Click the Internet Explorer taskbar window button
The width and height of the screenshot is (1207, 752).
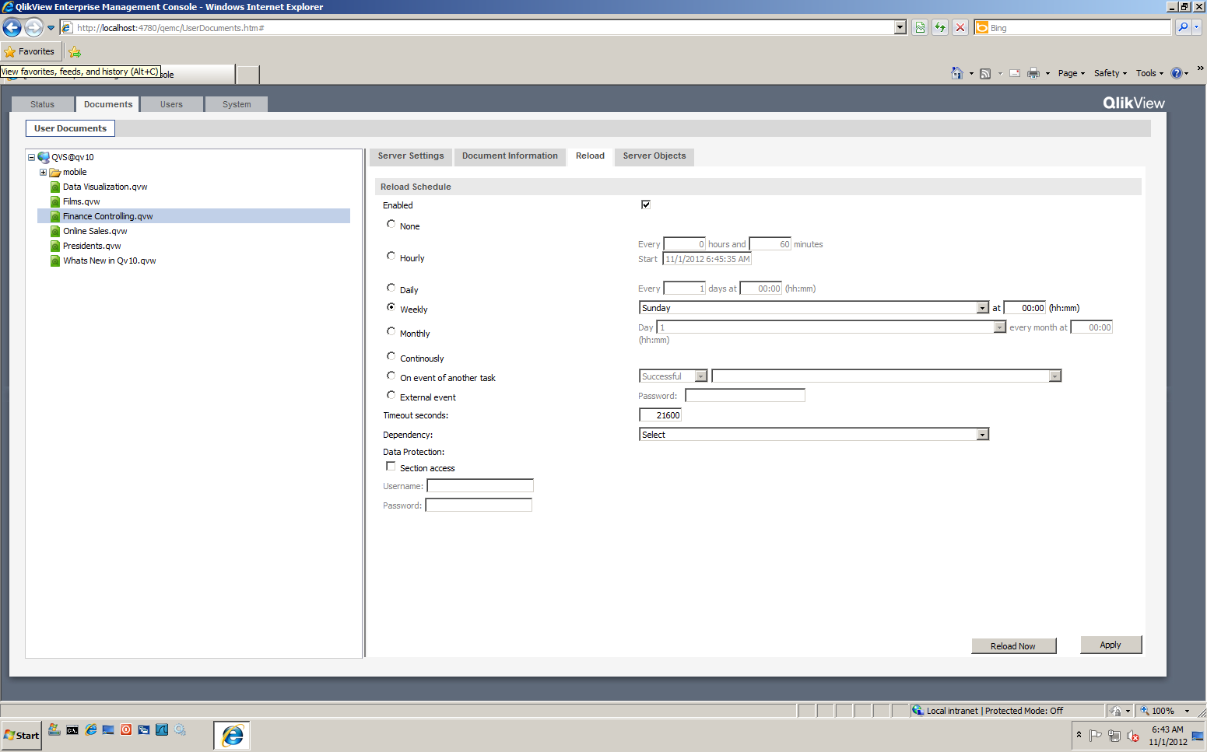click(x=232, y=735)
